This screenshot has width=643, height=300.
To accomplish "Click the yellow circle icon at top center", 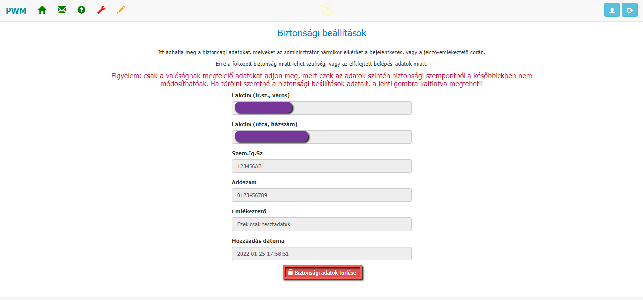I will 328,9.
